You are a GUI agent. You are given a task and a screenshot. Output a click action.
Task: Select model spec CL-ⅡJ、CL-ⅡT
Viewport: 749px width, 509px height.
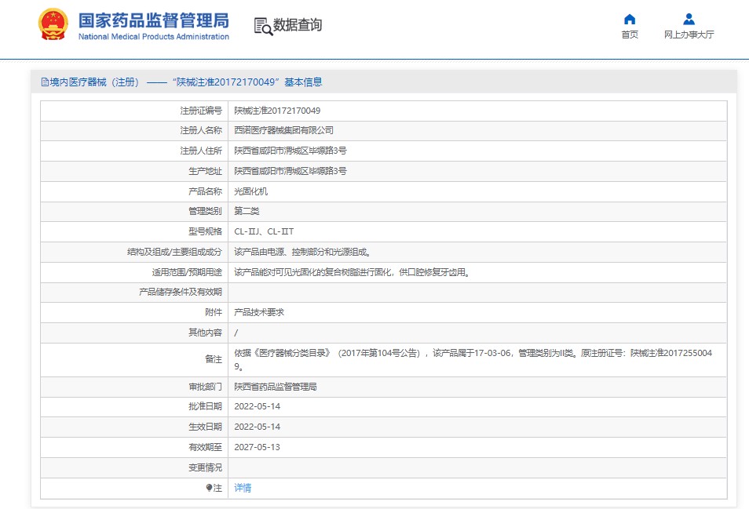tap(264, 231)
